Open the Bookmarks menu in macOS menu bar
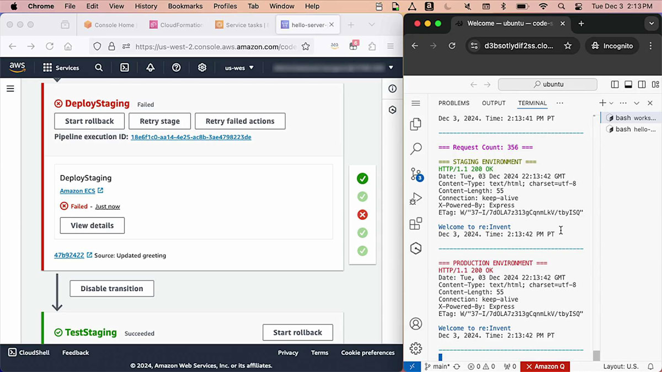The height and width of the screenshot is (372, 662). coord(186,6)
